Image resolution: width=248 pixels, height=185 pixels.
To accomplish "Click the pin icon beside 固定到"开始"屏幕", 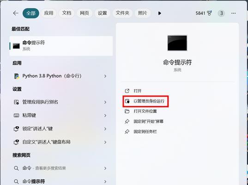I will point(127,122).
